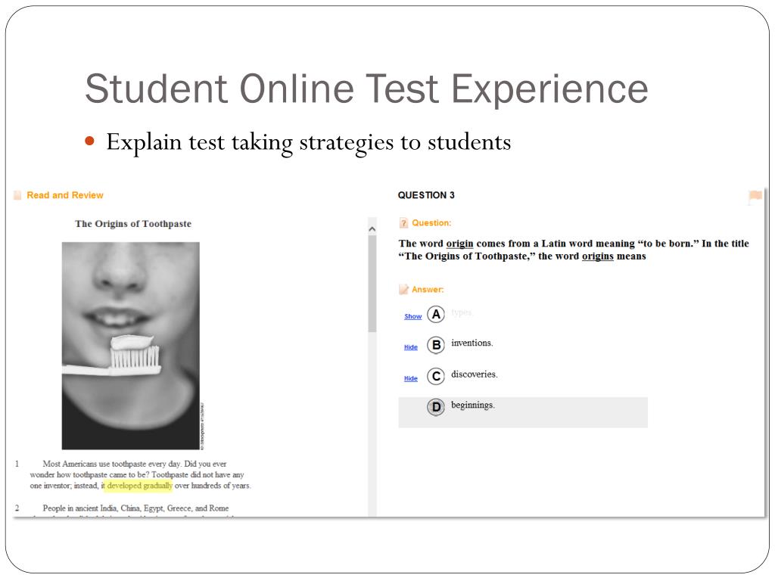Viewport: 775px width, 581px height.
Task: Click the 'Read and Review' heading
Action: pos(65,195)
